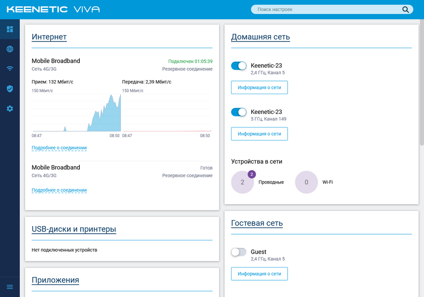Open the security shield icon in the sidebar

click(x=10, y=88)
